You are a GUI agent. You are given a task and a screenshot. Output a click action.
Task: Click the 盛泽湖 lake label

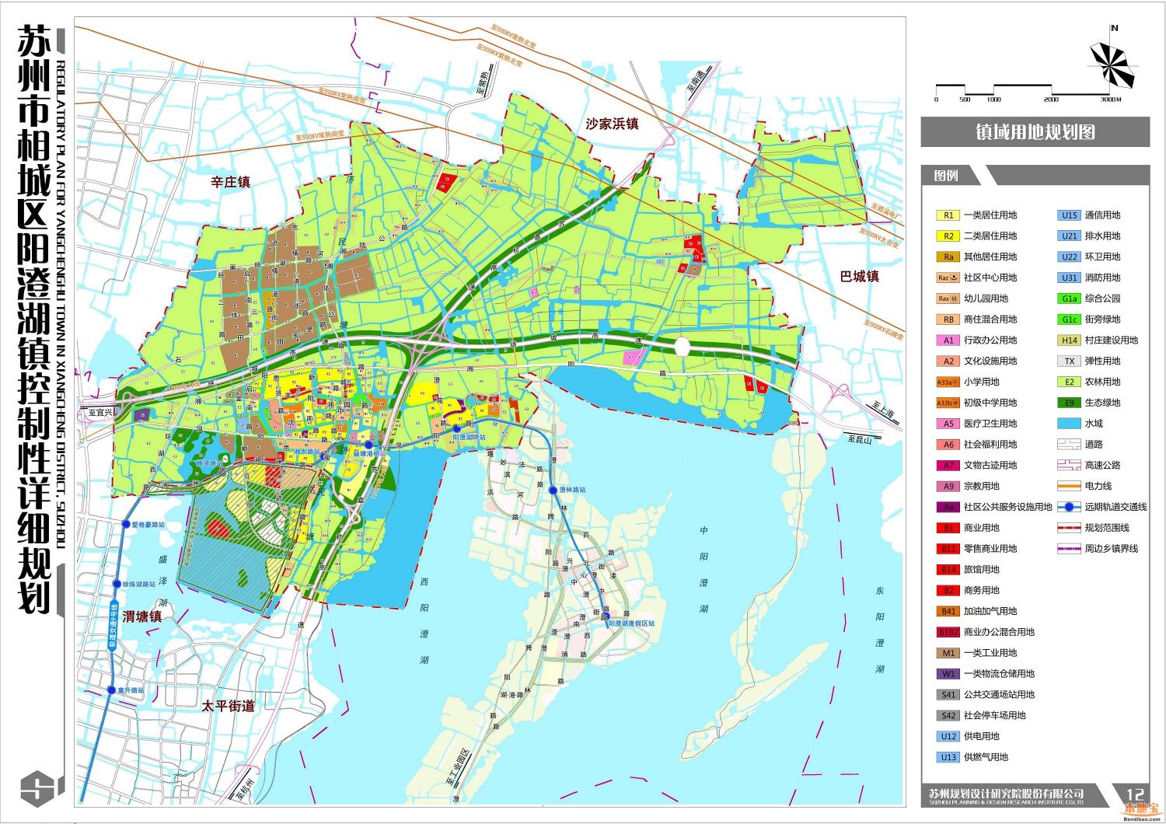162,581
